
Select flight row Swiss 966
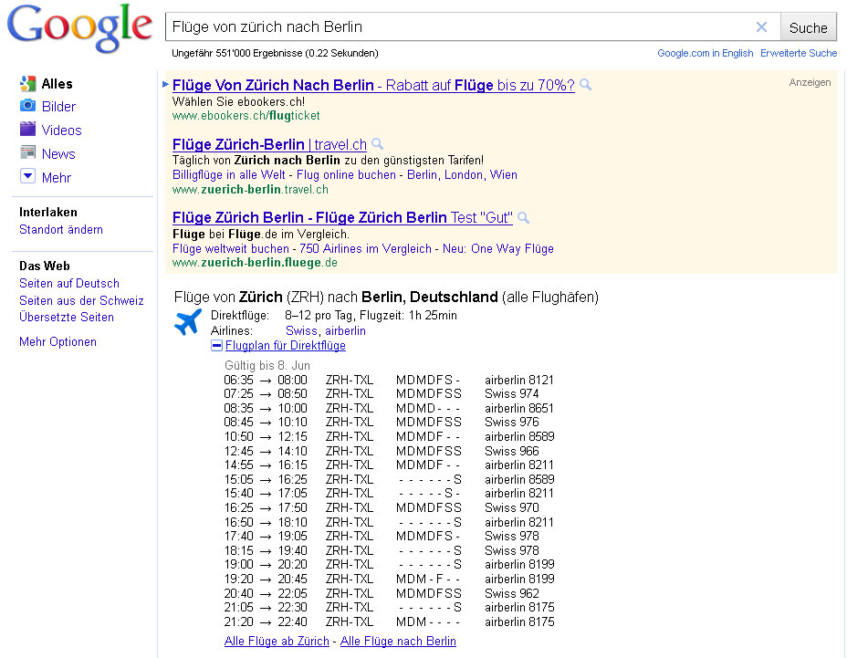[382, 451]
